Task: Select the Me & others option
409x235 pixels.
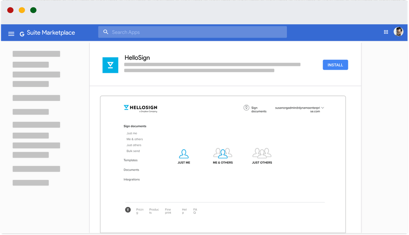Action: click(x=134, y=139)
